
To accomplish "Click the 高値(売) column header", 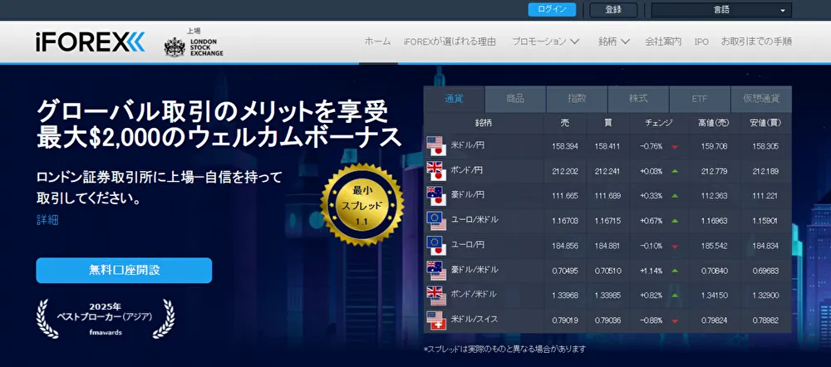I will (713, 123).
